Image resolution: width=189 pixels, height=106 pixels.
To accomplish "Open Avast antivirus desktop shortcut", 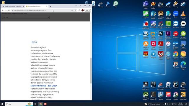I will (146, 45).
